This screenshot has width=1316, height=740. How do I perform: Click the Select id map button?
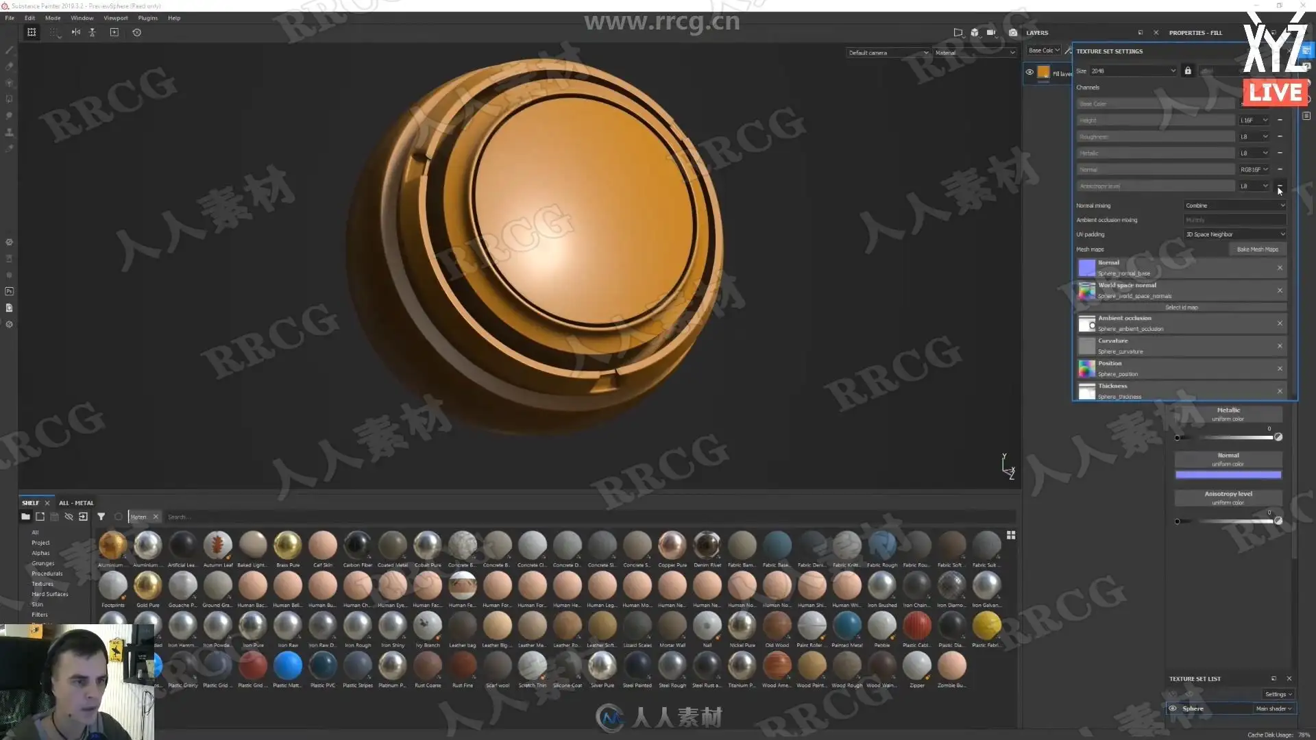coord(1181,308)
